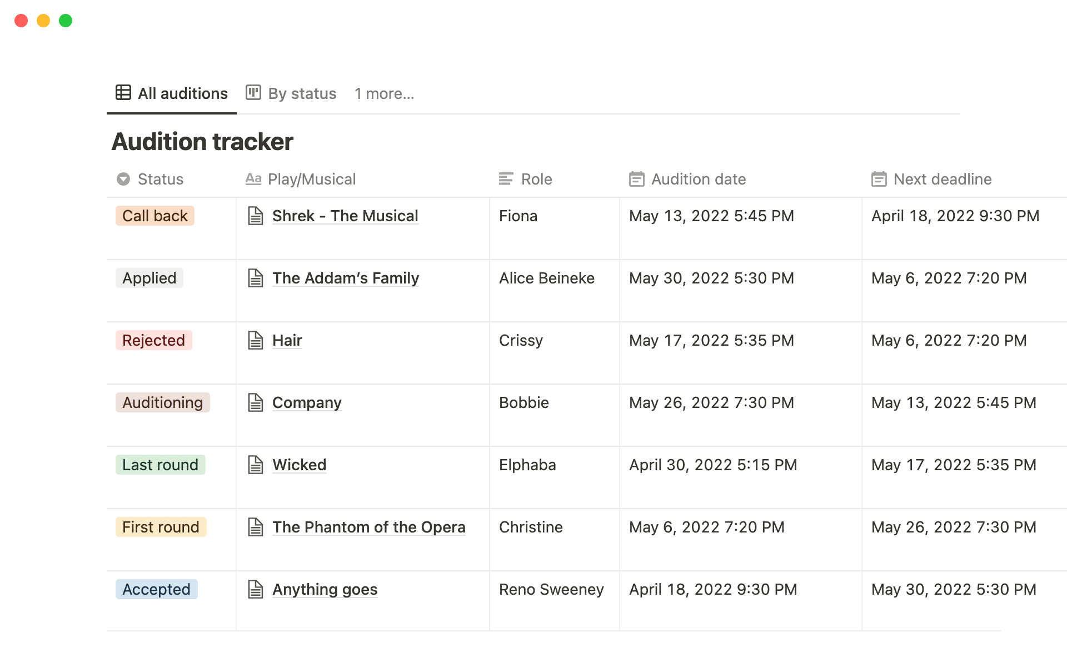
Task: Open The Addam's Family page link
Action: click(345, 278)
